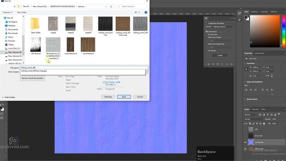Screen dimensions: 286x161
Task: Click Hide Folders at dialog bottom
Action: click(x=8, y=97)
